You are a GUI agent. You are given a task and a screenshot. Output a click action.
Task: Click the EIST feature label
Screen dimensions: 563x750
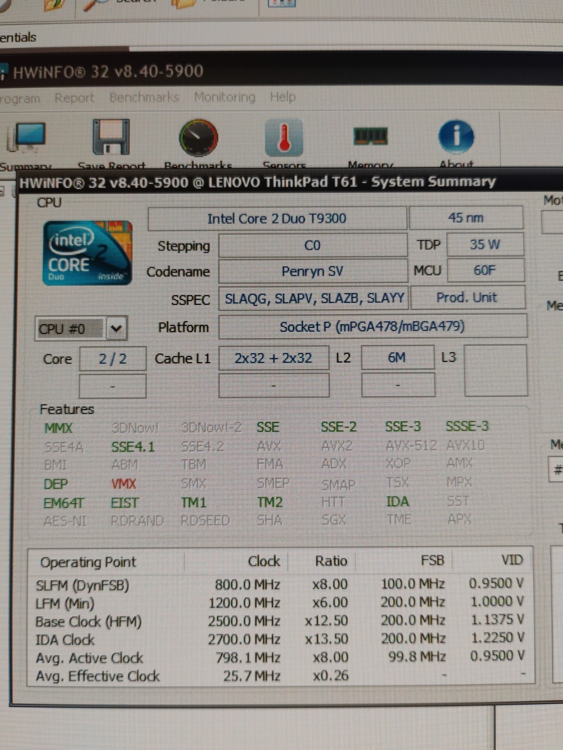pyautogui.click(x=124, y=503)
